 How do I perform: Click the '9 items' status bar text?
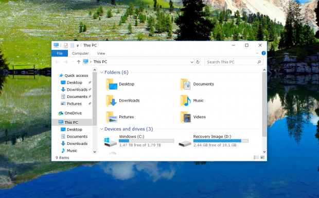point(62,158)
